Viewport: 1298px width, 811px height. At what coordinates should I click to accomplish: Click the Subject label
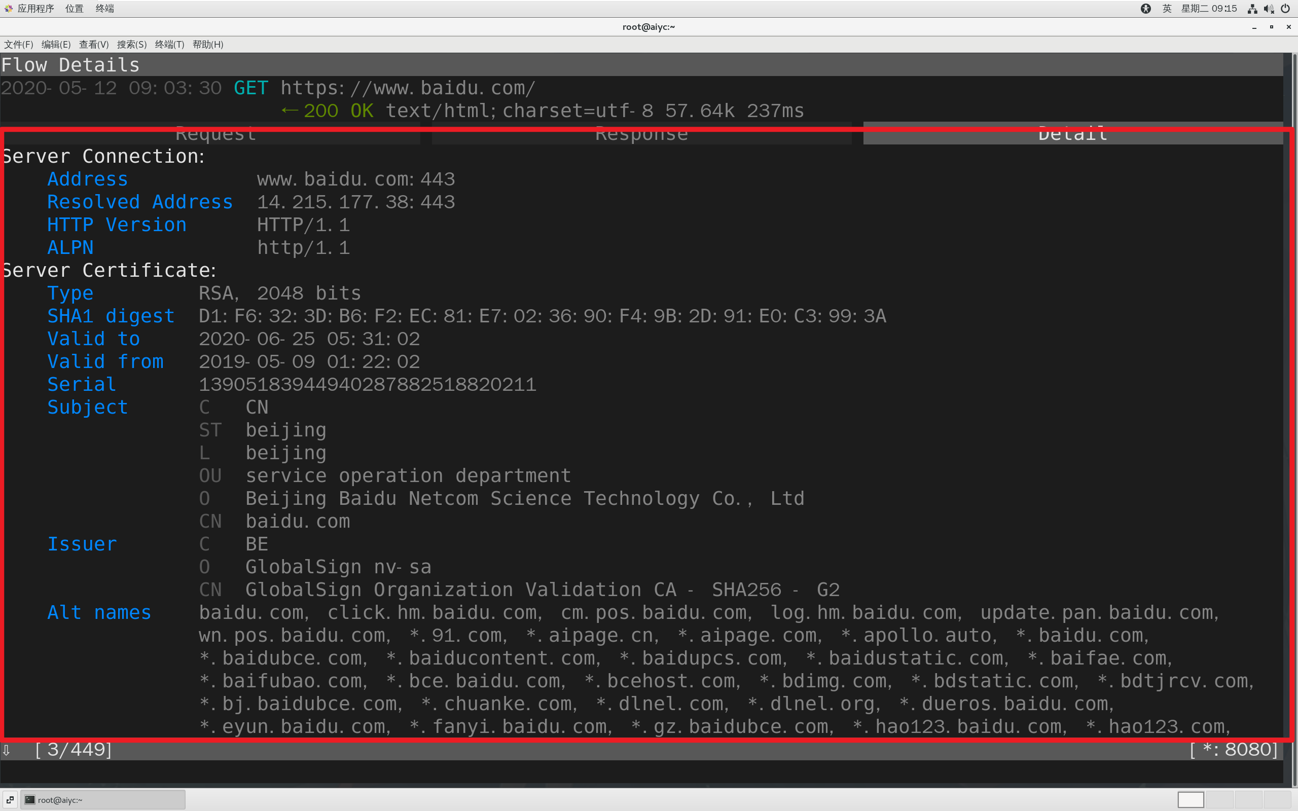88,408
